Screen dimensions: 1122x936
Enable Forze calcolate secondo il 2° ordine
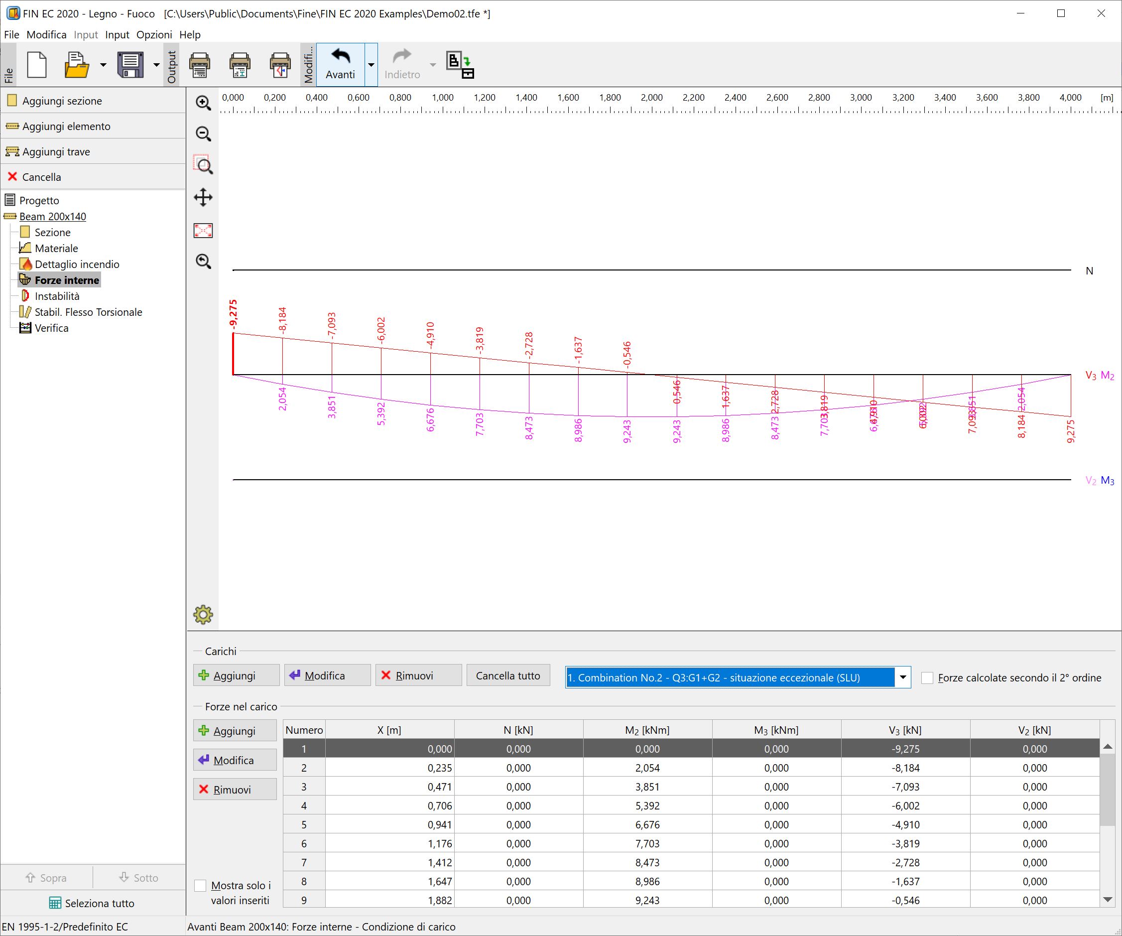point(928,677)
